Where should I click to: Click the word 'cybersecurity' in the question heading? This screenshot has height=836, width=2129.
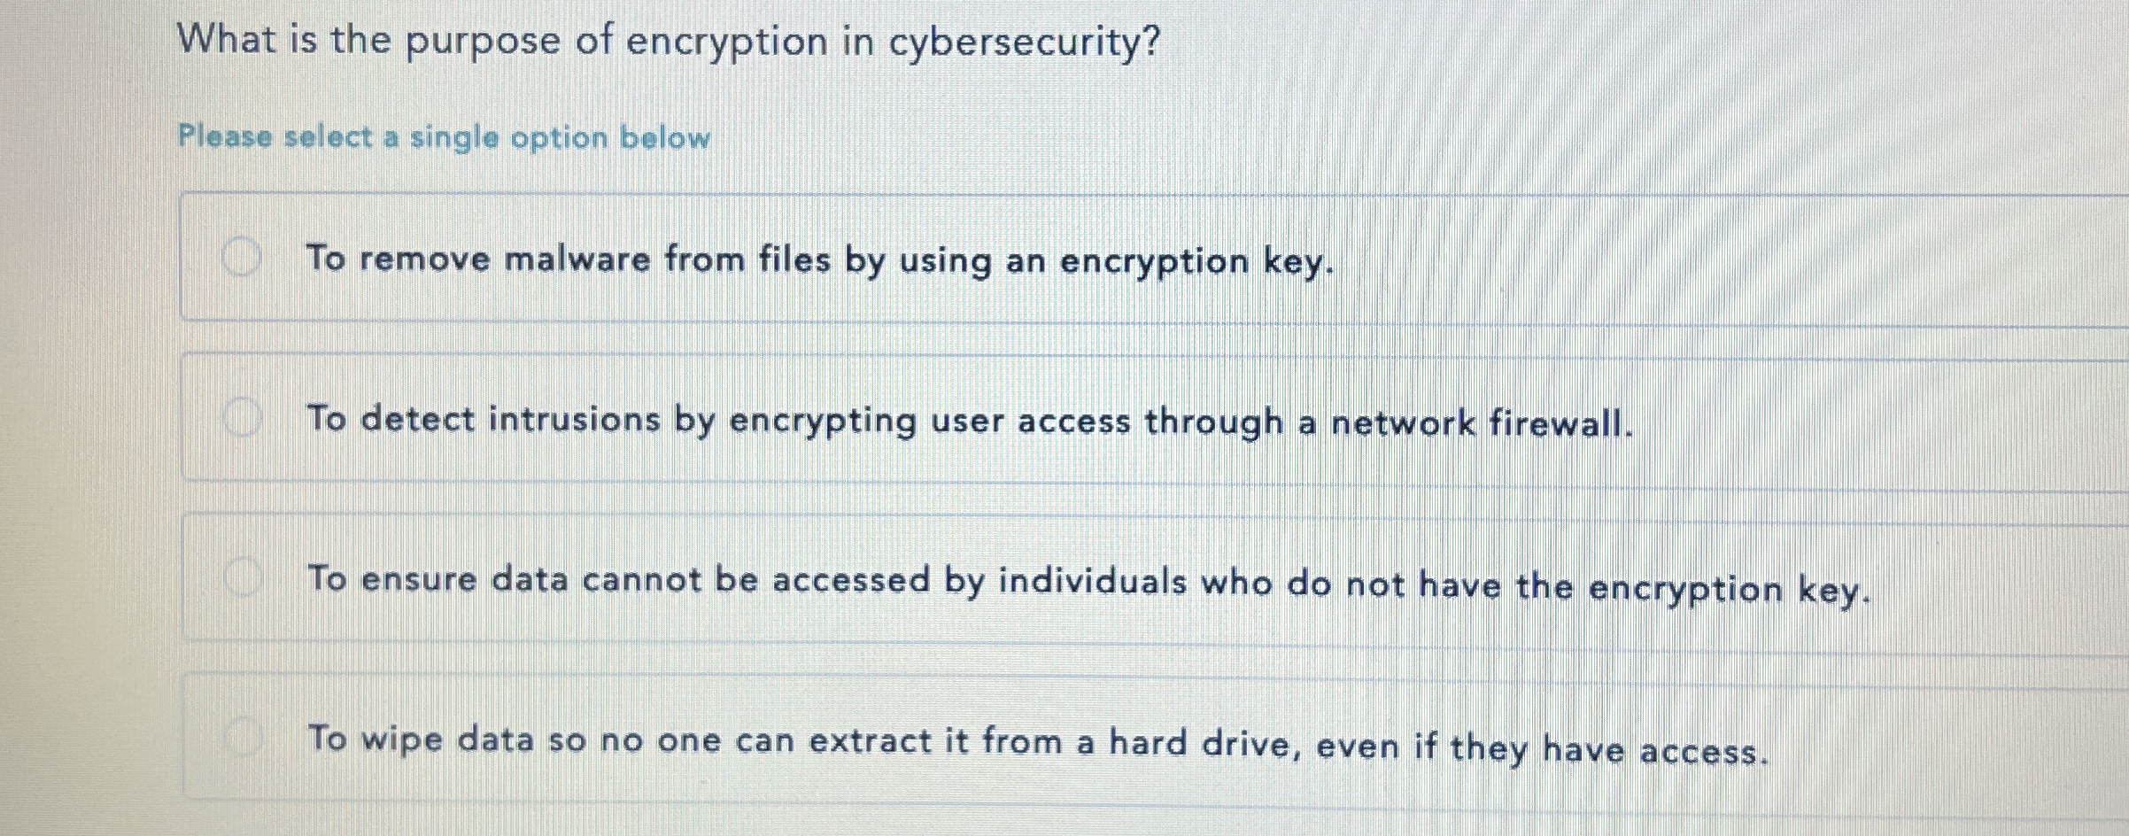(1003, 40)
